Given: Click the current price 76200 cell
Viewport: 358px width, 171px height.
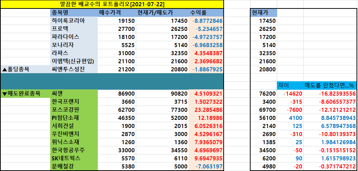Looking at the screenshot, I should (x=264, y=93).
